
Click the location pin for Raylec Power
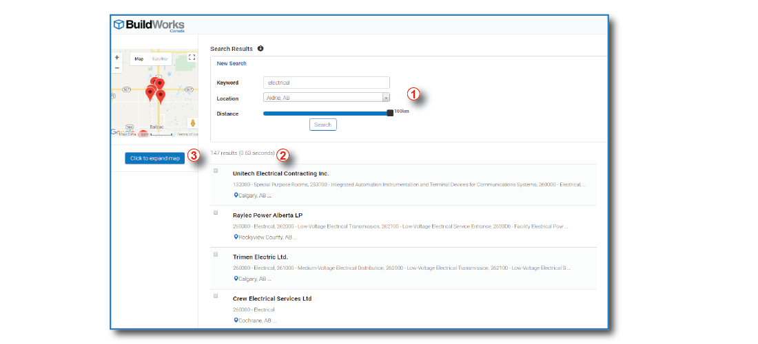point(236,237)
